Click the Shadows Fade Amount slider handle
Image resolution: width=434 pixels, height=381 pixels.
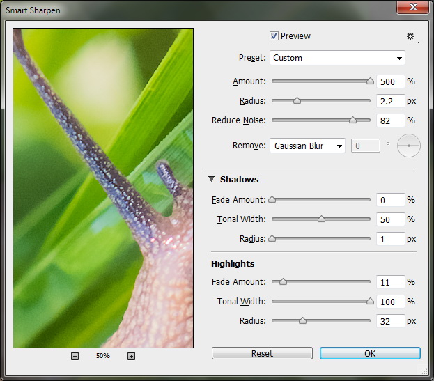pyautogui.click(x=272, y=199)
